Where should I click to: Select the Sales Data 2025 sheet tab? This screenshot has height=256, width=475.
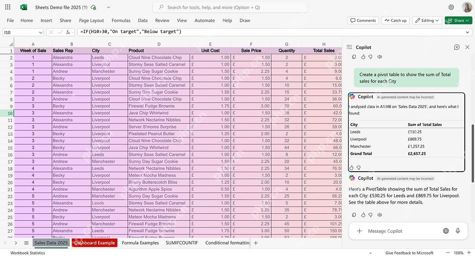pyautogui.click(x=51, y=243)
